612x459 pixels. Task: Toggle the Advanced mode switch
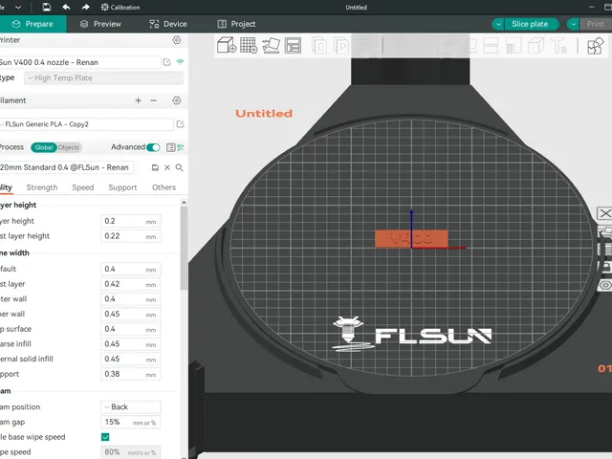tap(153, 147)
